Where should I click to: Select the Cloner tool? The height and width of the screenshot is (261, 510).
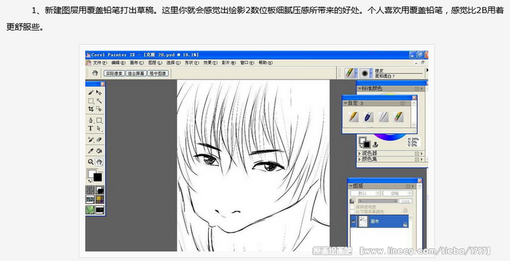pyautogui.click(x=90, y=139)
